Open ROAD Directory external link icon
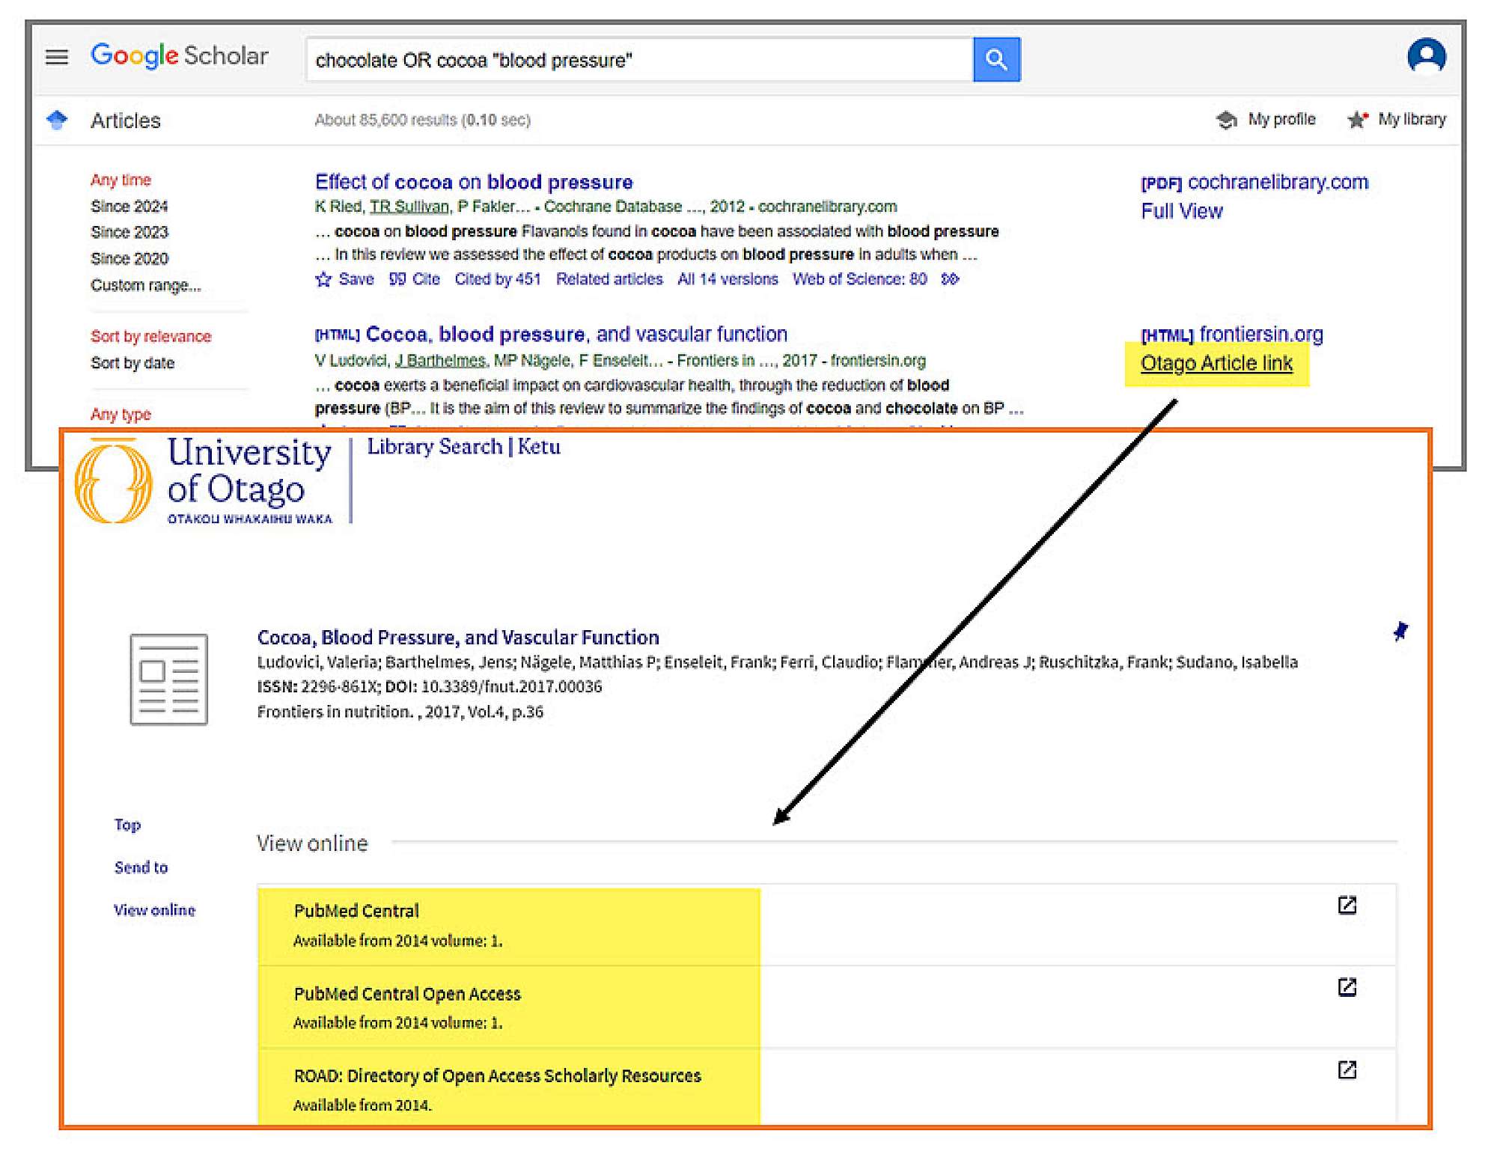 coord(1347,1069)
